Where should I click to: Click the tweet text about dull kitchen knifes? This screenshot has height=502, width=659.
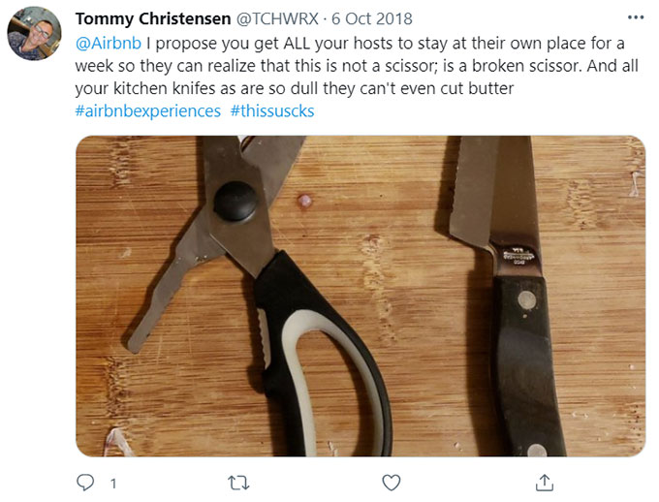tap(295, 89)
